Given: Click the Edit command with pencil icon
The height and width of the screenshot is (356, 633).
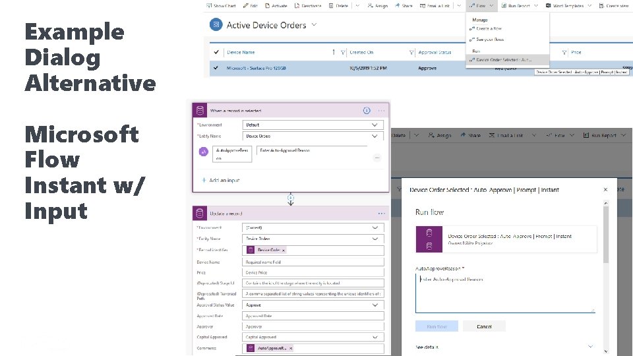Looking at the screenshot, I should 251,6.
